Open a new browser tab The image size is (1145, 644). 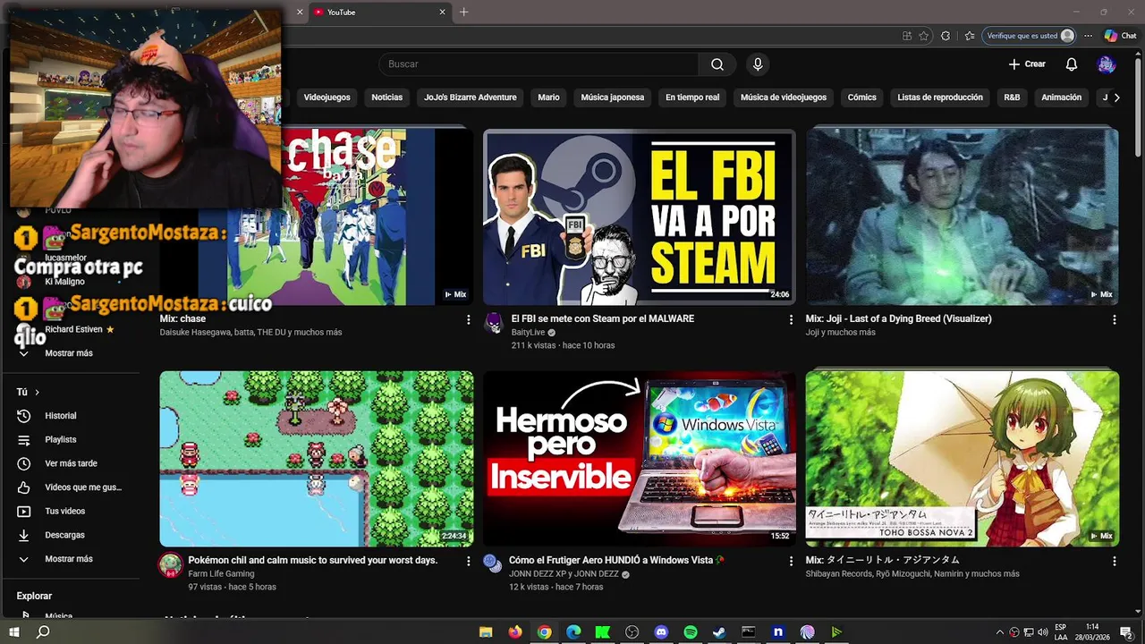point(463,12)
